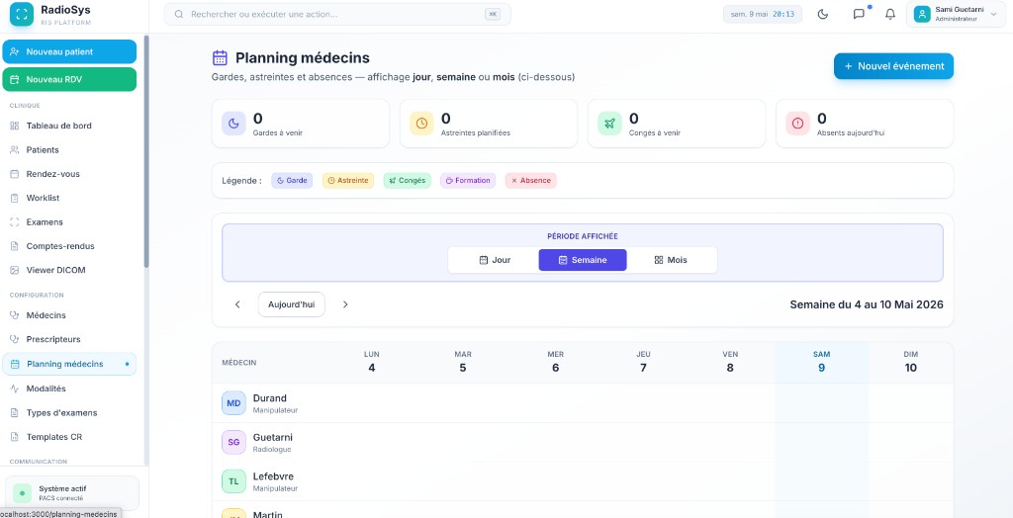Toggle dark mode moon icon
Screen dimensions: 1013x518
(822, 14)
